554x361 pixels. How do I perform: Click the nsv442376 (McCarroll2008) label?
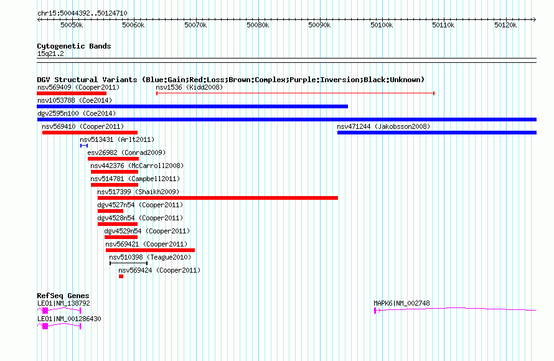[137, 166]
